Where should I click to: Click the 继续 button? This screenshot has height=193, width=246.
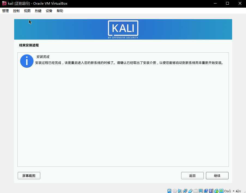coord(217,176)
